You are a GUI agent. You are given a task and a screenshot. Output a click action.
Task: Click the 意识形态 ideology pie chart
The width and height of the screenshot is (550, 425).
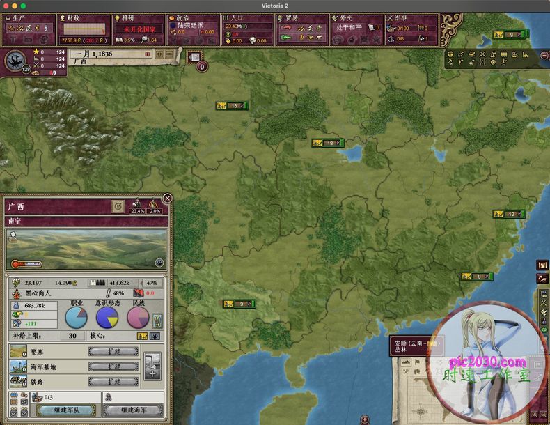click(x=107, y=318)
